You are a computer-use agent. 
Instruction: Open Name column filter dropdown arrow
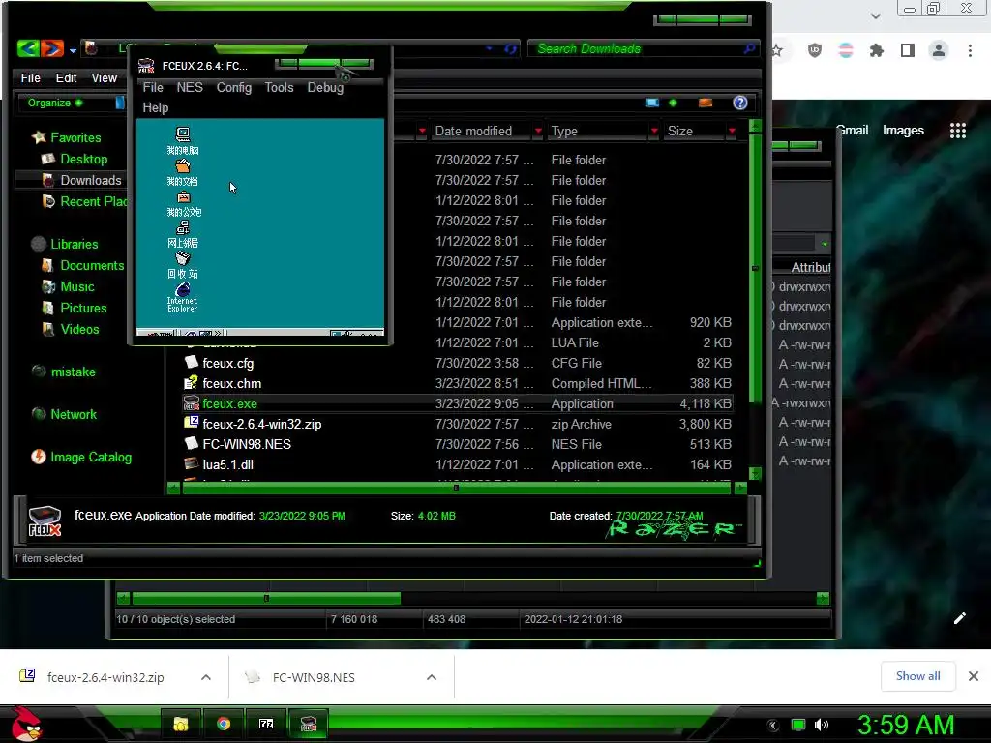pos(422,131)
